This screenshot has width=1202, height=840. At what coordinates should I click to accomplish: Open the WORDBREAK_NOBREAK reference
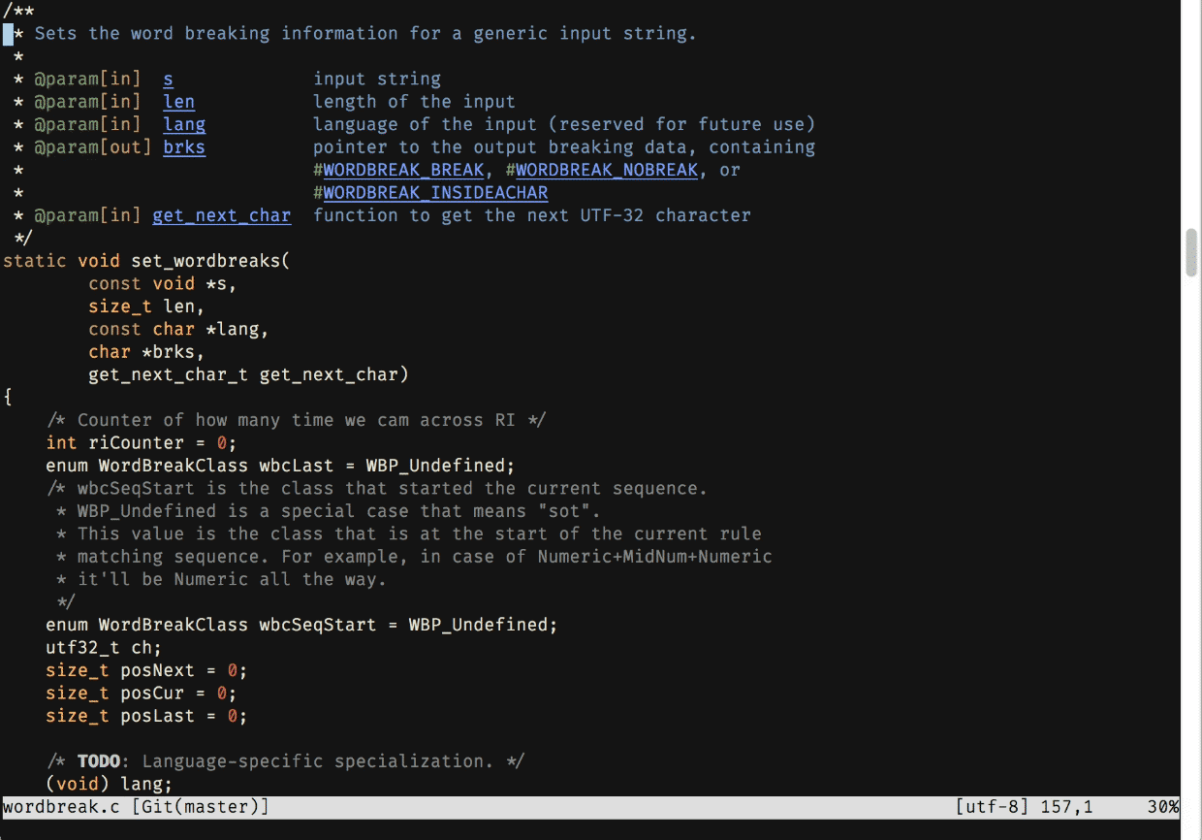[607, 170]
